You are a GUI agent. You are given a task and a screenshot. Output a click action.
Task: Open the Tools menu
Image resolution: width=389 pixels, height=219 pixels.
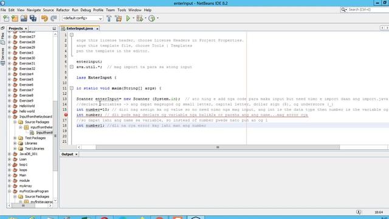(122, 10)
